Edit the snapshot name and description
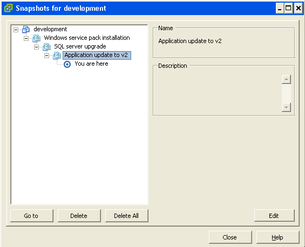Screen dimensions: 305x247 click(274, 215)
